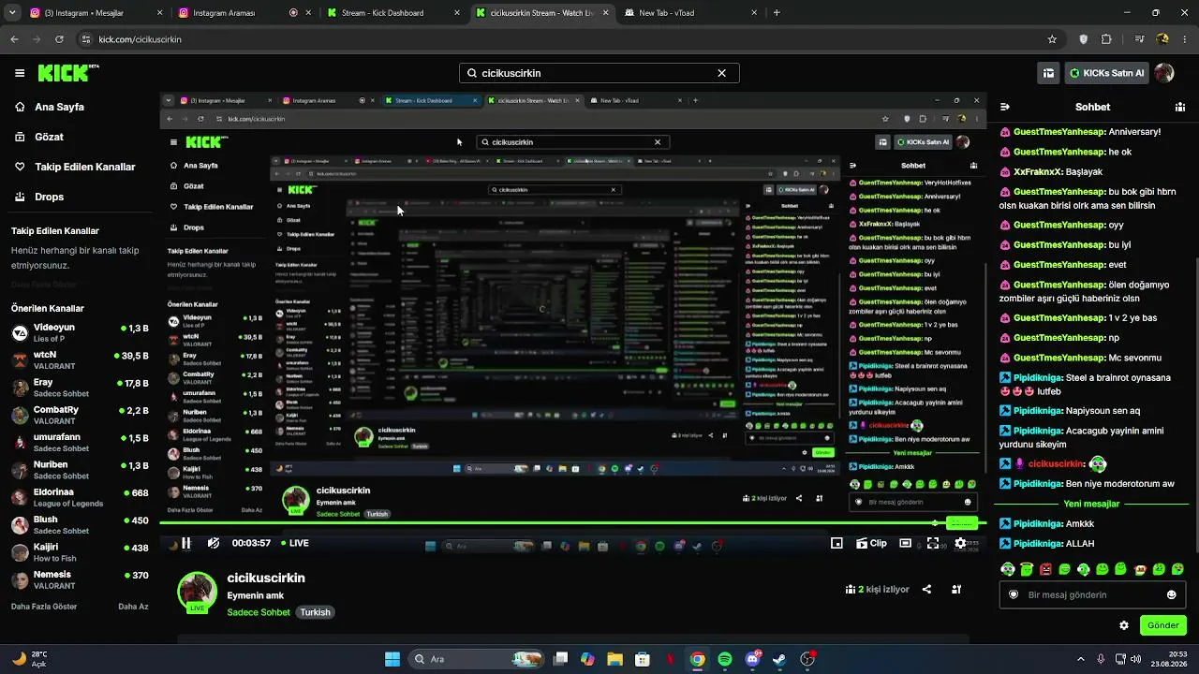The height and width of the screenshot is (674, 1199).
Task: Open Steam from the taskbar
Action: click(x=779, y=659)
